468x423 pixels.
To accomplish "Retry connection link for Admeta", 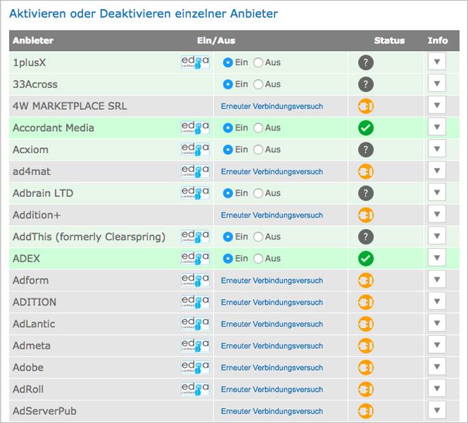I will [272, 346].
